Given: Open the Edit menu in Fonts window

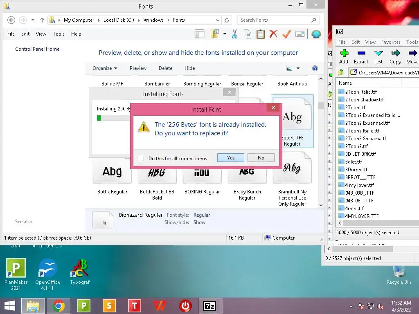Looking at the screenshot, I should pos(25,34).
